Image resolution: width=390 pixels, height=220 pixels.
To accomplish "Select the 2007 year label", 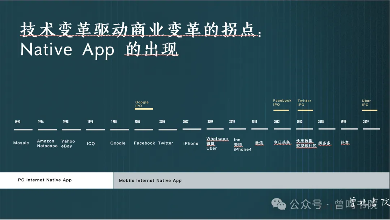I will pyautogui.click(x=186, y=122).
